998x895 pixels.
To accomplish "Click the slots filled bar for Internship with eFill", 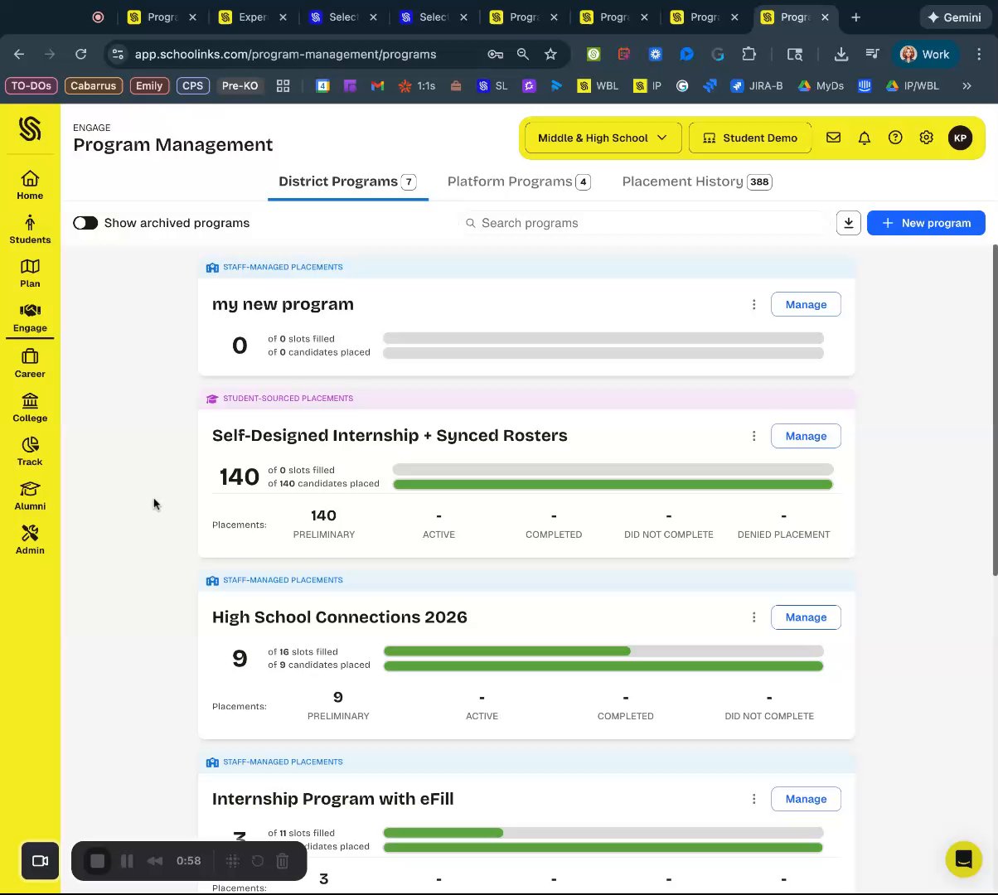I will click(603, 833).
